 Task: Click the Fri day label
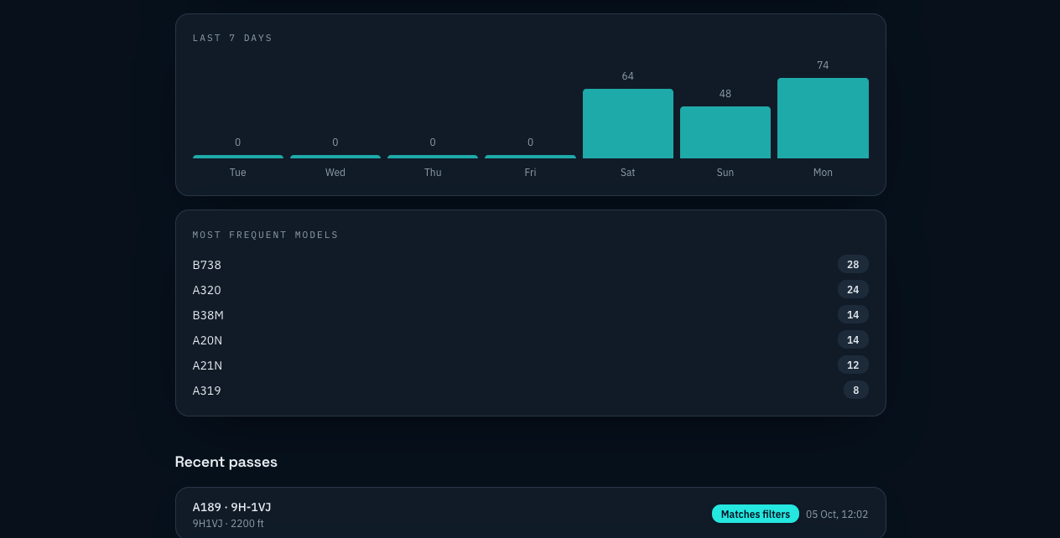[530, 173]
